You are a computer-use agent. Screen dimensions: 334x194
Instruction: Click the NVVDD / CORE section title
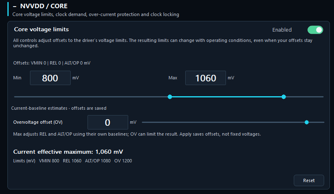pyautogui.click(x=44, y=6)
